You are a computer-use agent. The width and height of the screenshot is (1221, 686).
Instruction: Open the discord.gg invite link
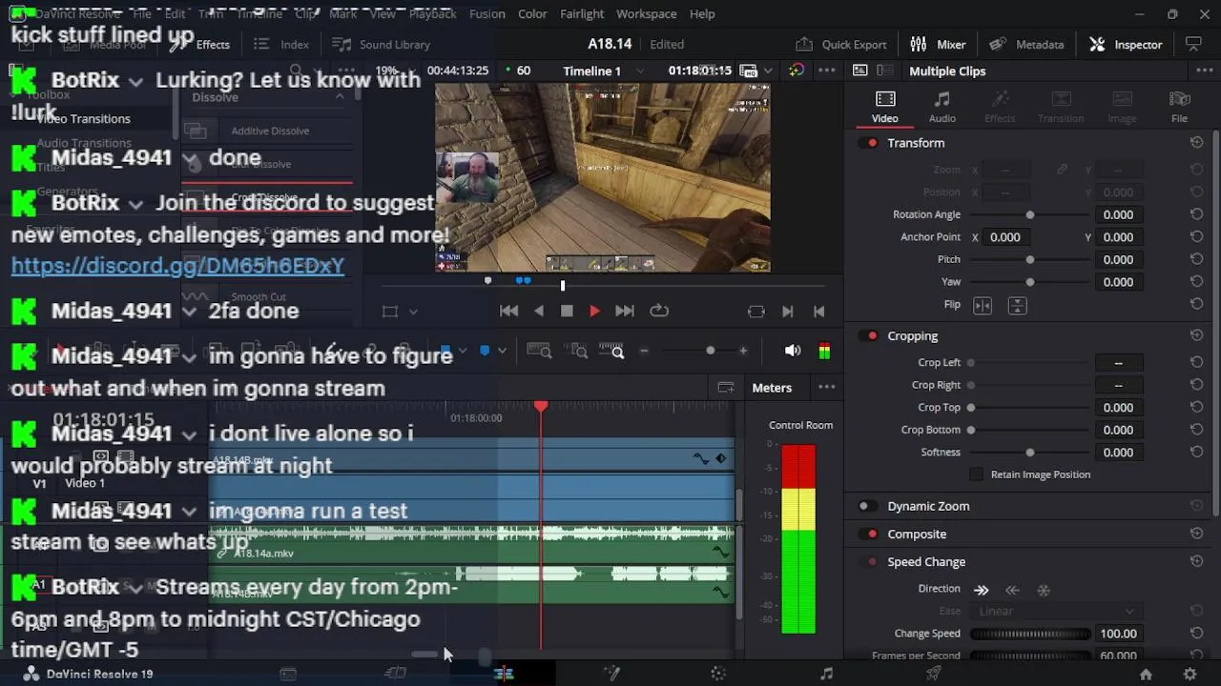pos(177,266)
